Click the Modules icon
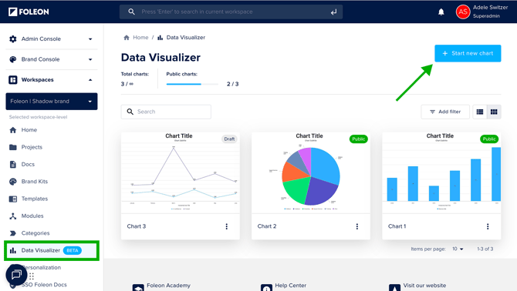This screenshot has width=517, height=291. tap(13, 216)
